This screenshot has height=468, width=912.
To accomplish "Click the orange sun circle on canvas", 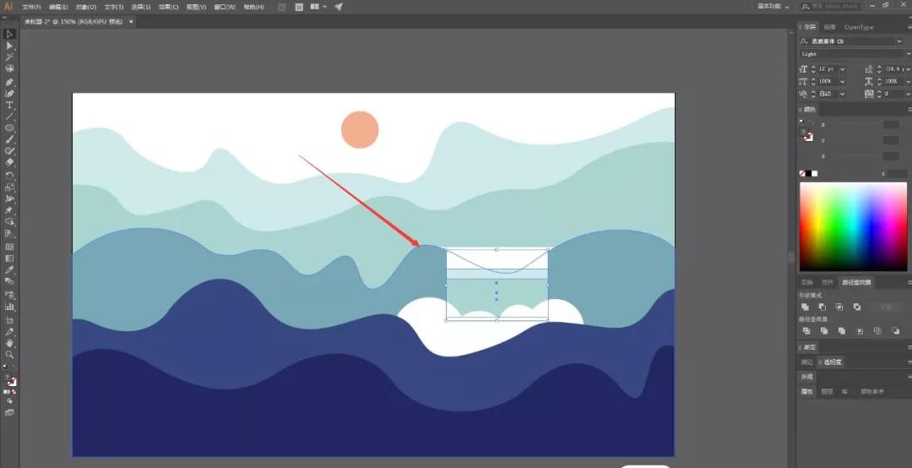I will pyautogui.click(x=360, y=129).
